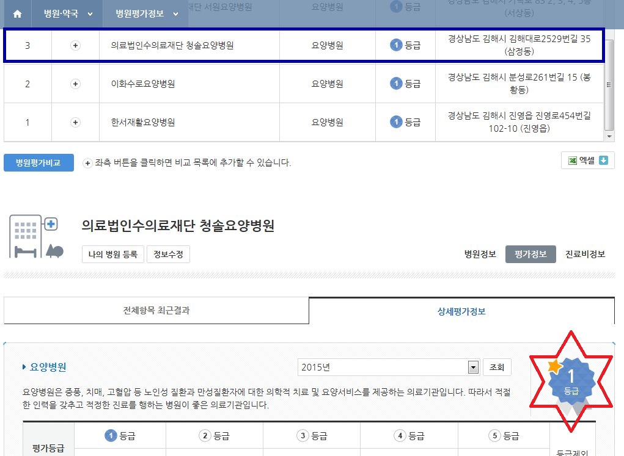This screenshot has width=624, height=456.
Task: Open the 병원·약국 dropdown menu
Action: [68, 14]
